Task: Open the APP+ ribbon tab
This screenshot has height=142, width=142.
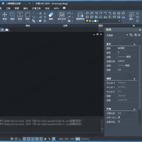Action: pos(56,8)
